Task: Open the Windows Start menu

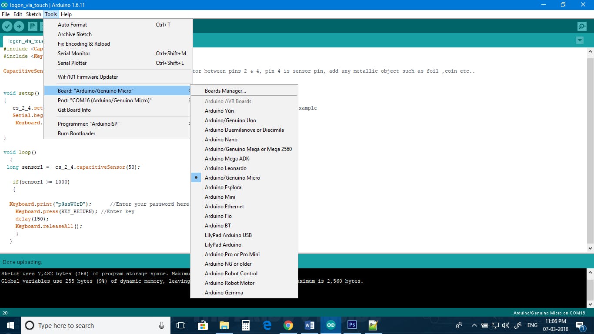Action: [10, 325]
